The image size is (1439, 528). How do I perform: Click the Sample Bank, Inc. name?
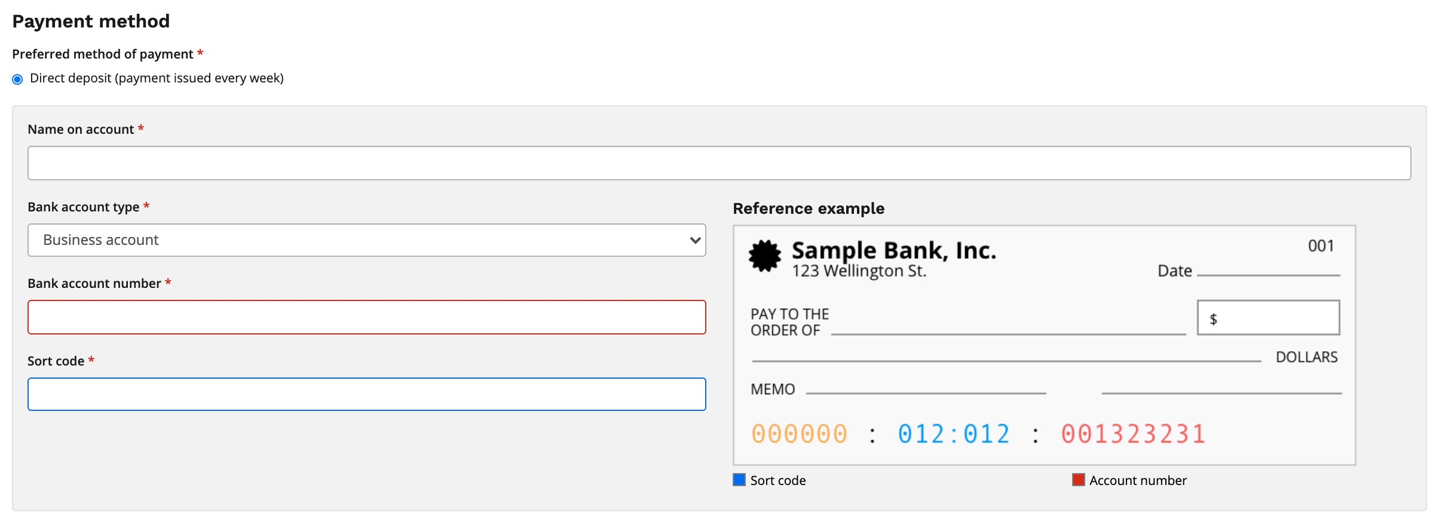click(x=894, y=250)
